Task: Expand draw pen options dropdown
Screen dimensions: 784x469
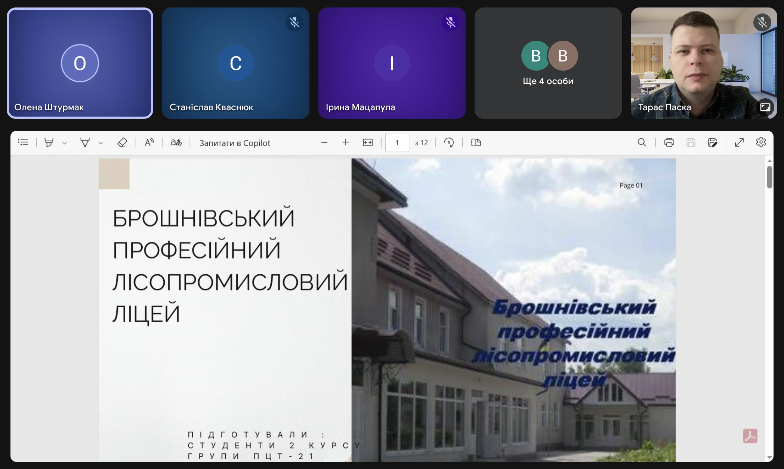Action: 101,143
